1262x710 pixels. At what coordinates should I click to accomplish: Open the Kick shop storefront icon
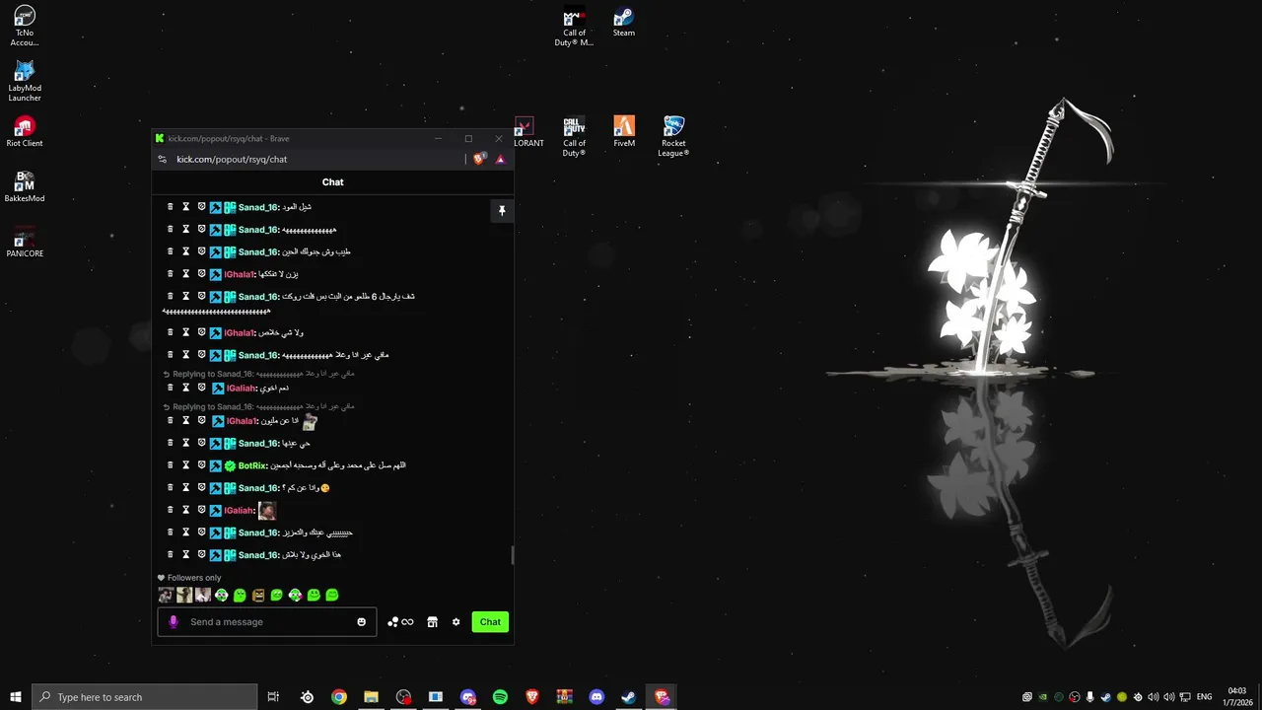(x=432, y=622)
